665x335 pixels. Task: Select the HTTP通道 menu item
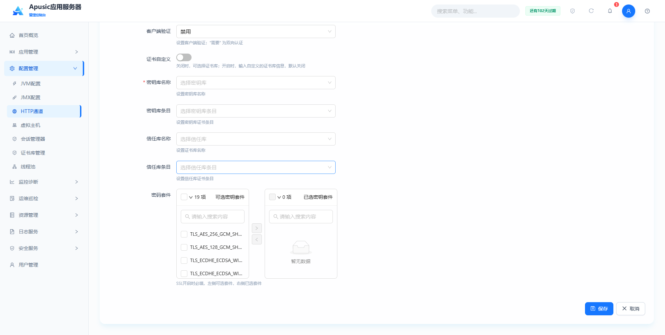point(44,111)
